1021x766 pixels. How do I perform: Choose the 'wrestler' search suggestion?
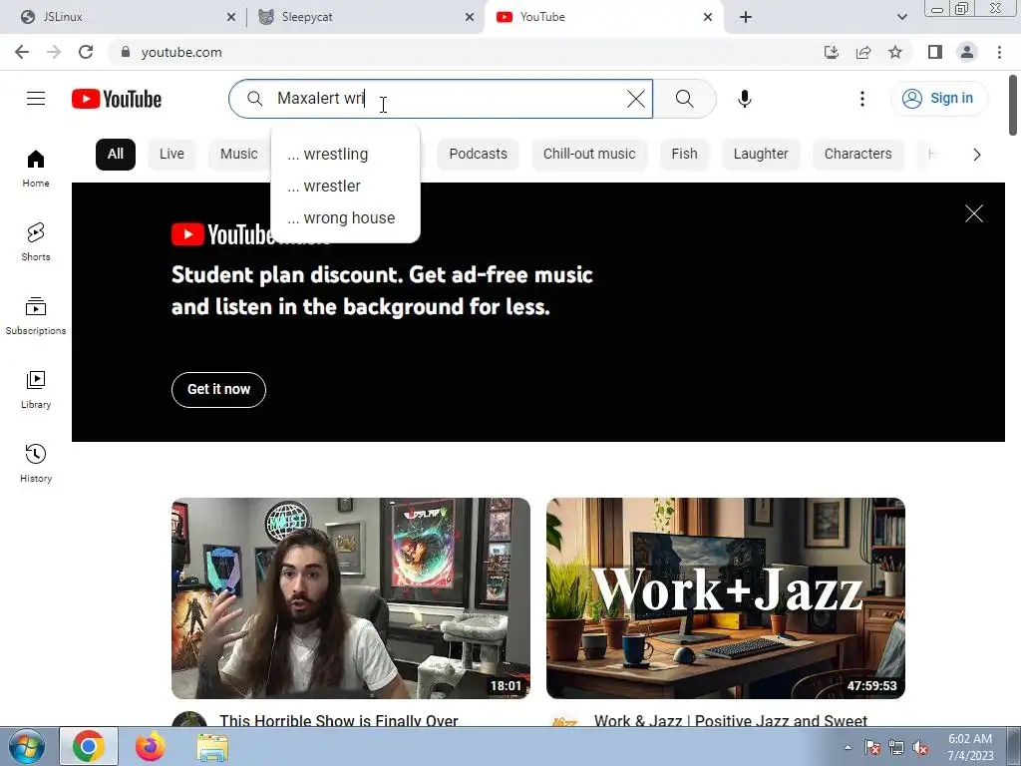click(x=345, y=187)
